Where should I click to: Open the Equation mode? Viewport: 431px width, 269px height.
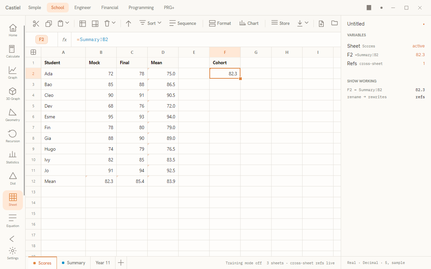point(13,221)
